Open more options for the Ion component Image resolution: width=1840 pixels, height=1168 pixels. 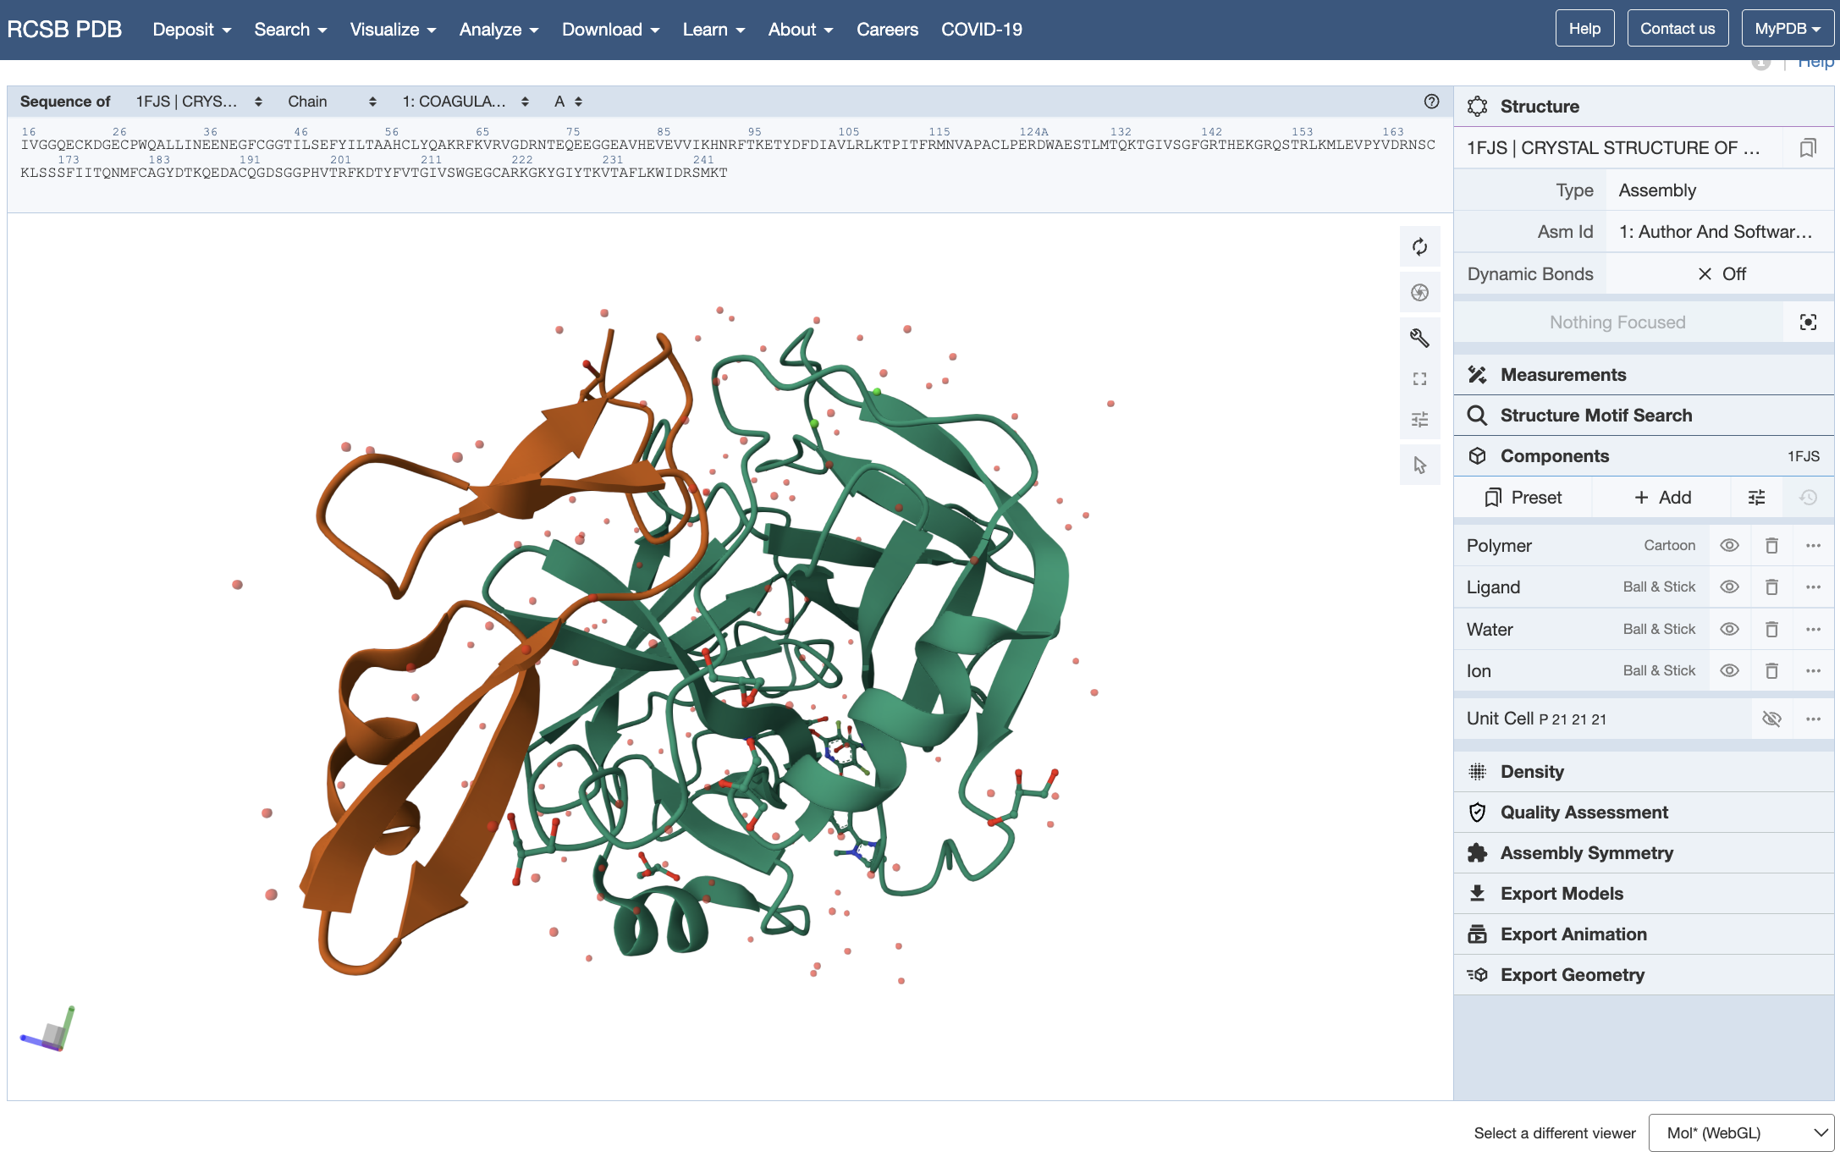click(x=1813, y=671)
